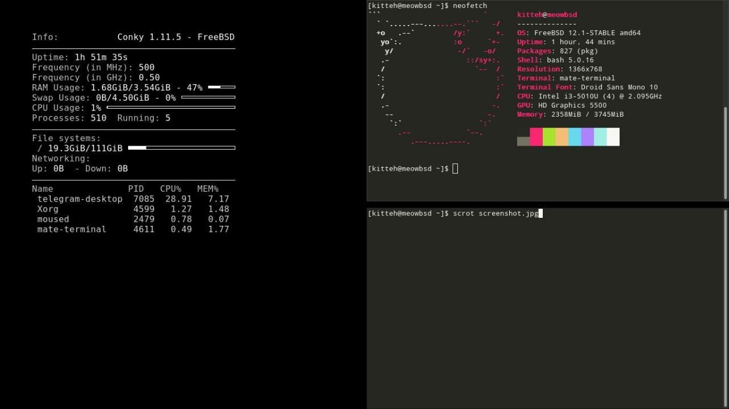Click the lower terminal's vertical scrollbar

(726, 308)
